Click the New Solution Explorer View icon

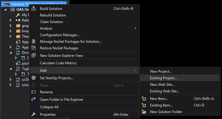tap(34, 55)
